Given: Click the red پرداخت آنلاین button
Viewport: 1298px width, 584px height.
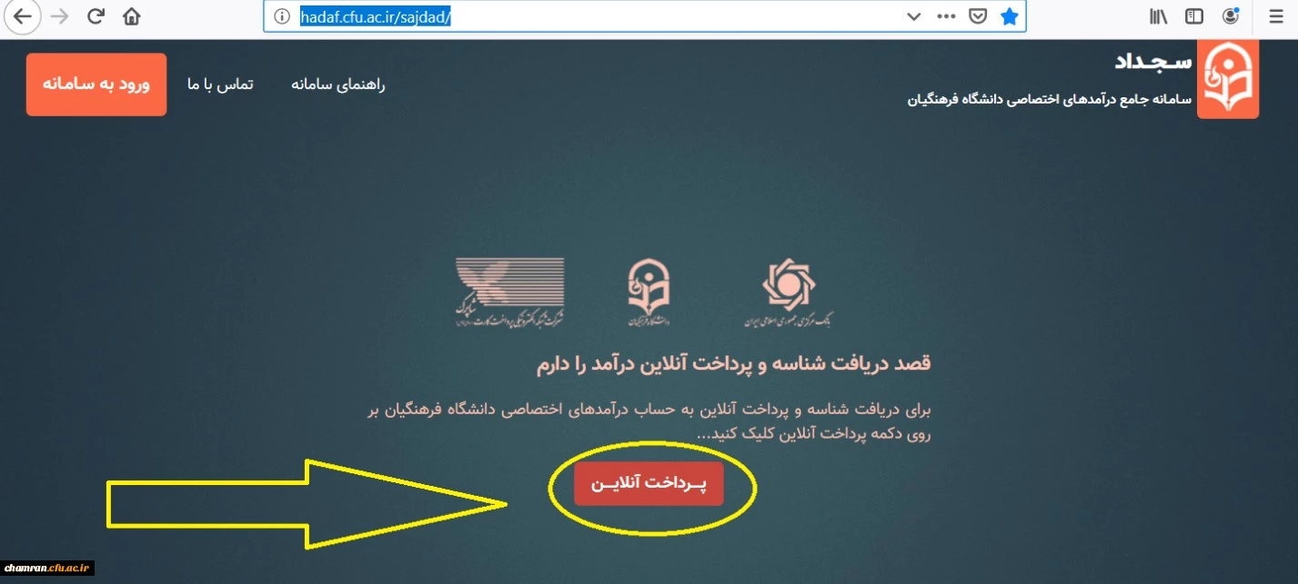Looking at the screenshot, I should click(x=649, y=483).
